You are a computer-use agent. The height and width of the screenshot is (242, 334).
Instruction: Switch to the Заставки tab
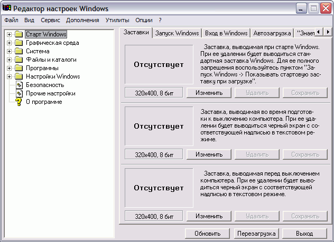click(x=136, y=32)
